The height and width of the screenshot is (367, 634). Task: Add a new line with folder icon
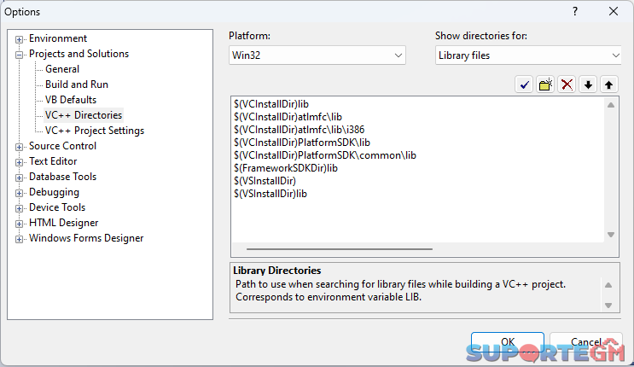pyautogui.click(x=545, y=84)
